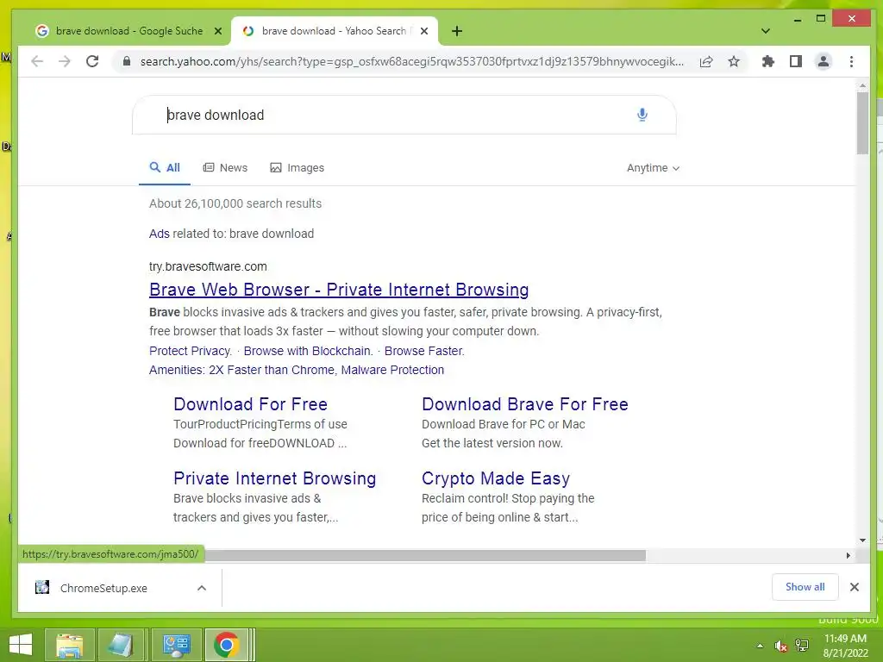This screenshot has width=883, height=662.
Task: Click Chrome icon on taskbar
Action: pyautogui.click(x=227, y=645)
